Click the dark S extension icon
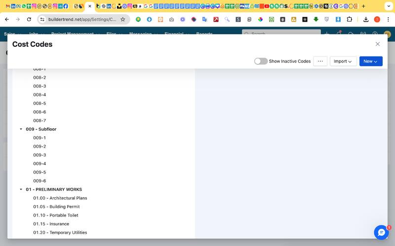This screenshot has width=395, height=246. pyautogui.click(x=238, y=19)
